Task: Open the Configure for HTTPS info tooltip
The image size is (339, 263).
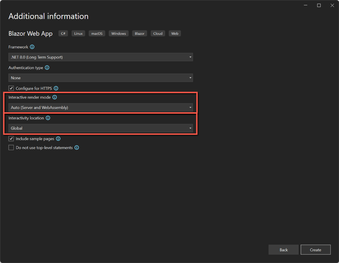Action: click(56, 88)
